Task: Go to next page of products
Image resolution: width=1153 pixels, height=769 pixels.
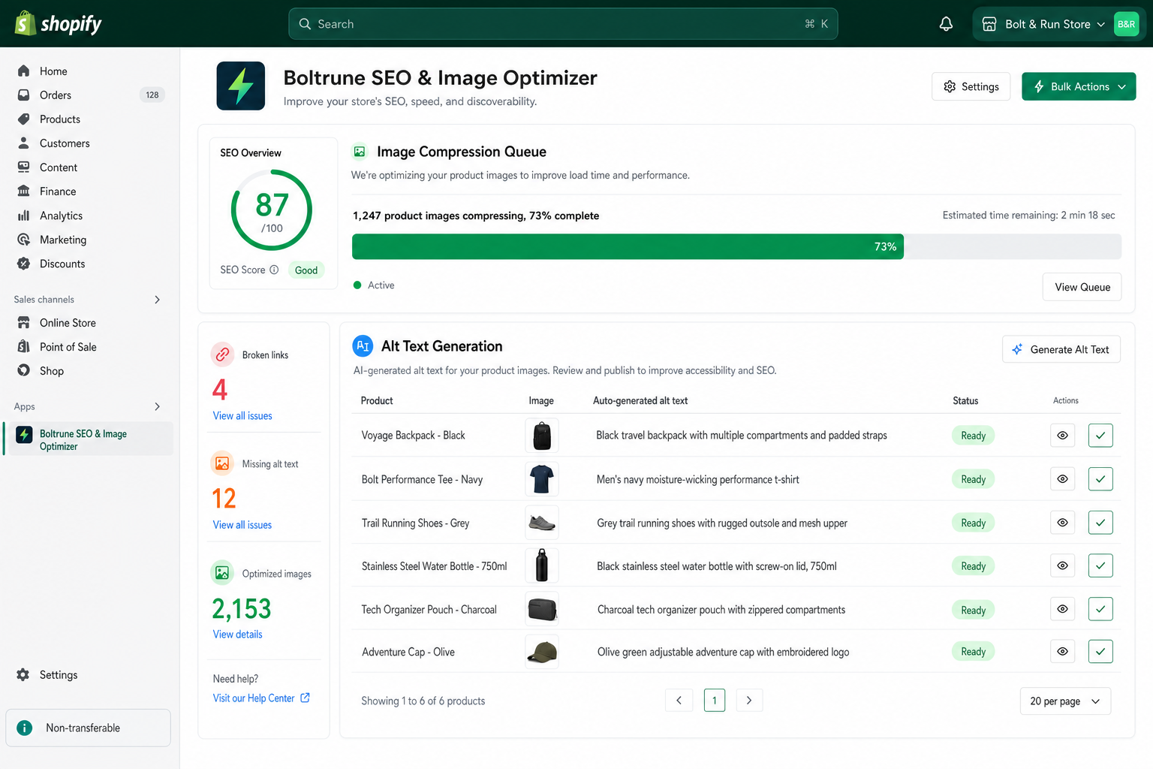Action: coord(749,700)
